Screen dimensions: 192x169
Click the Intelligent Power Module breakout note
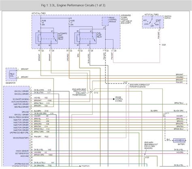[79, 92]
